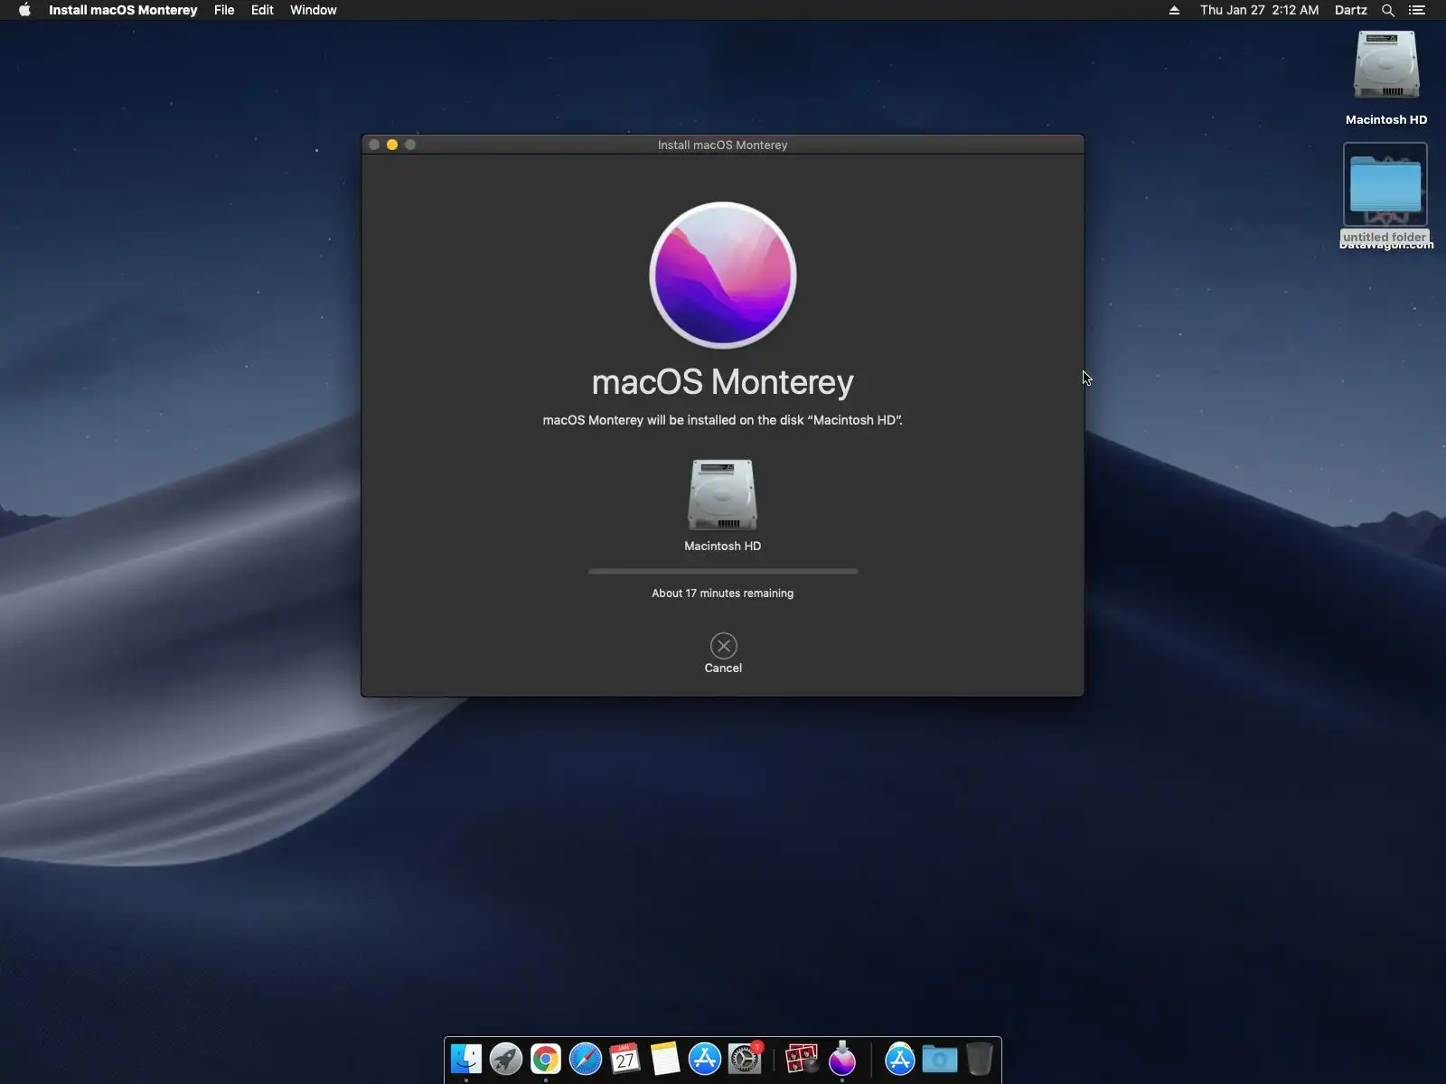Click the Macintosh HD disk in the installer

[x=722, y=495]
